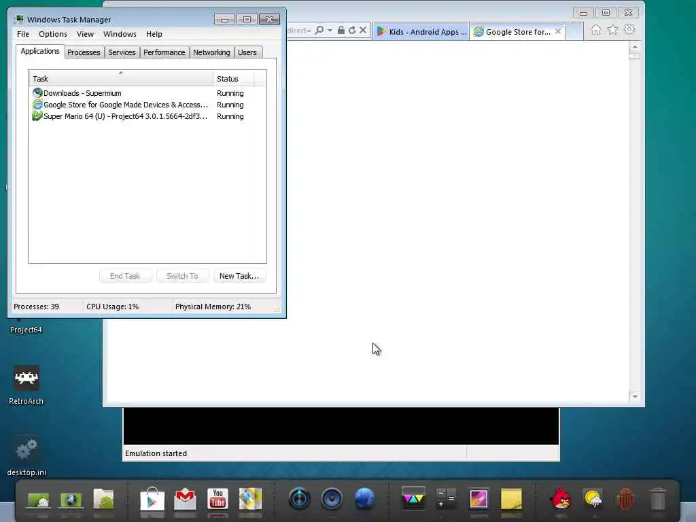696x522 pixels.
Task: Click the address bar refresh icon
Action: (x=352, y=30)
